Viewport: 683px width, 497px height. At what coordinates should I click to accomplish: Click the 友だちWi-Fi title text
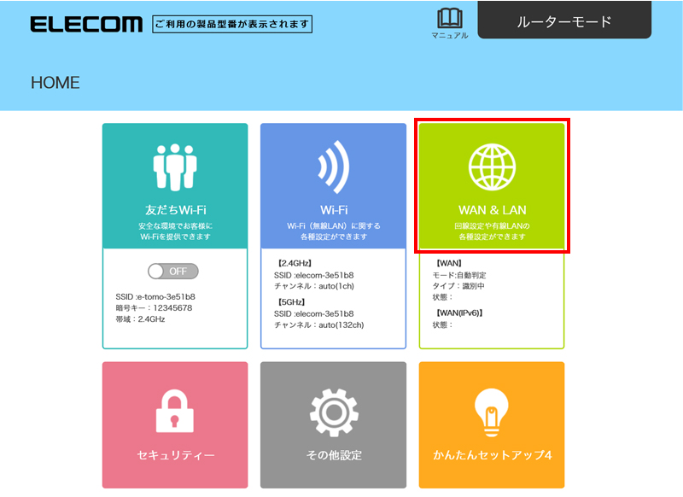[176, 210]
